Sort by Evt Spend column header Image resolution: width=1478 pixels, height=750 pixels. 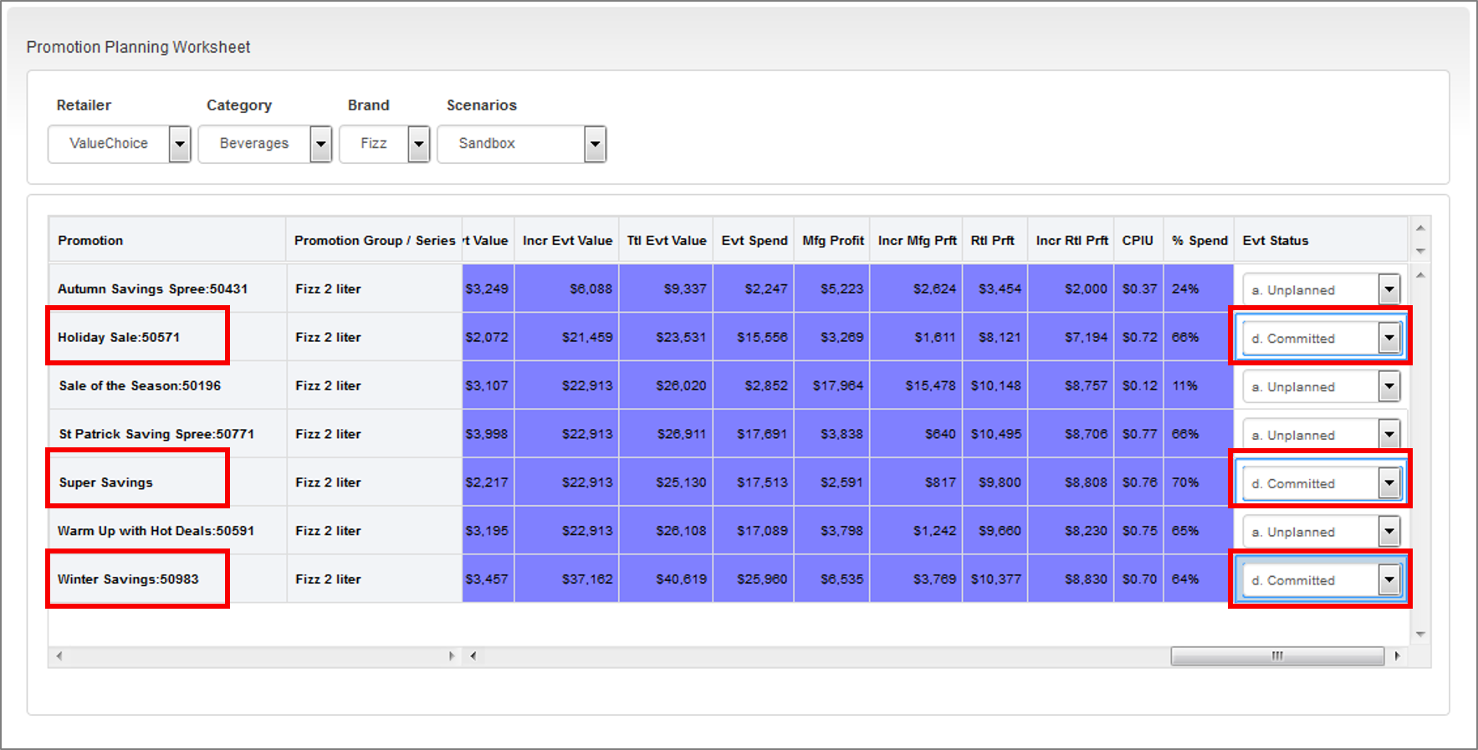point(754,240)
